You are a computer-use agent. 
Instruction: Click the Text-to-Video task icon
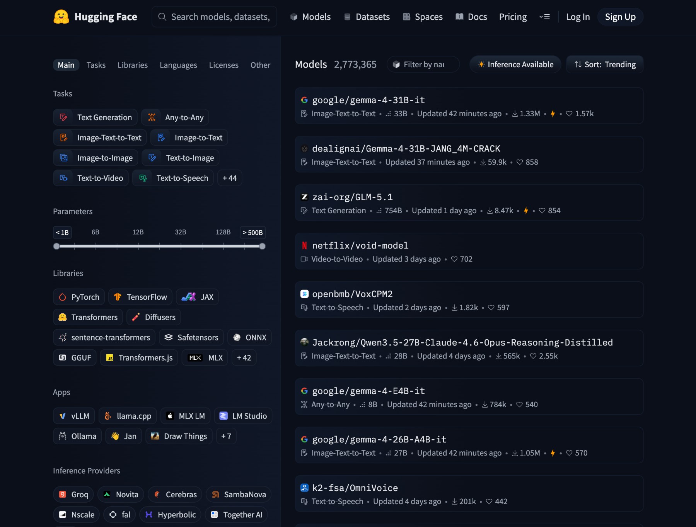(64, 178)
